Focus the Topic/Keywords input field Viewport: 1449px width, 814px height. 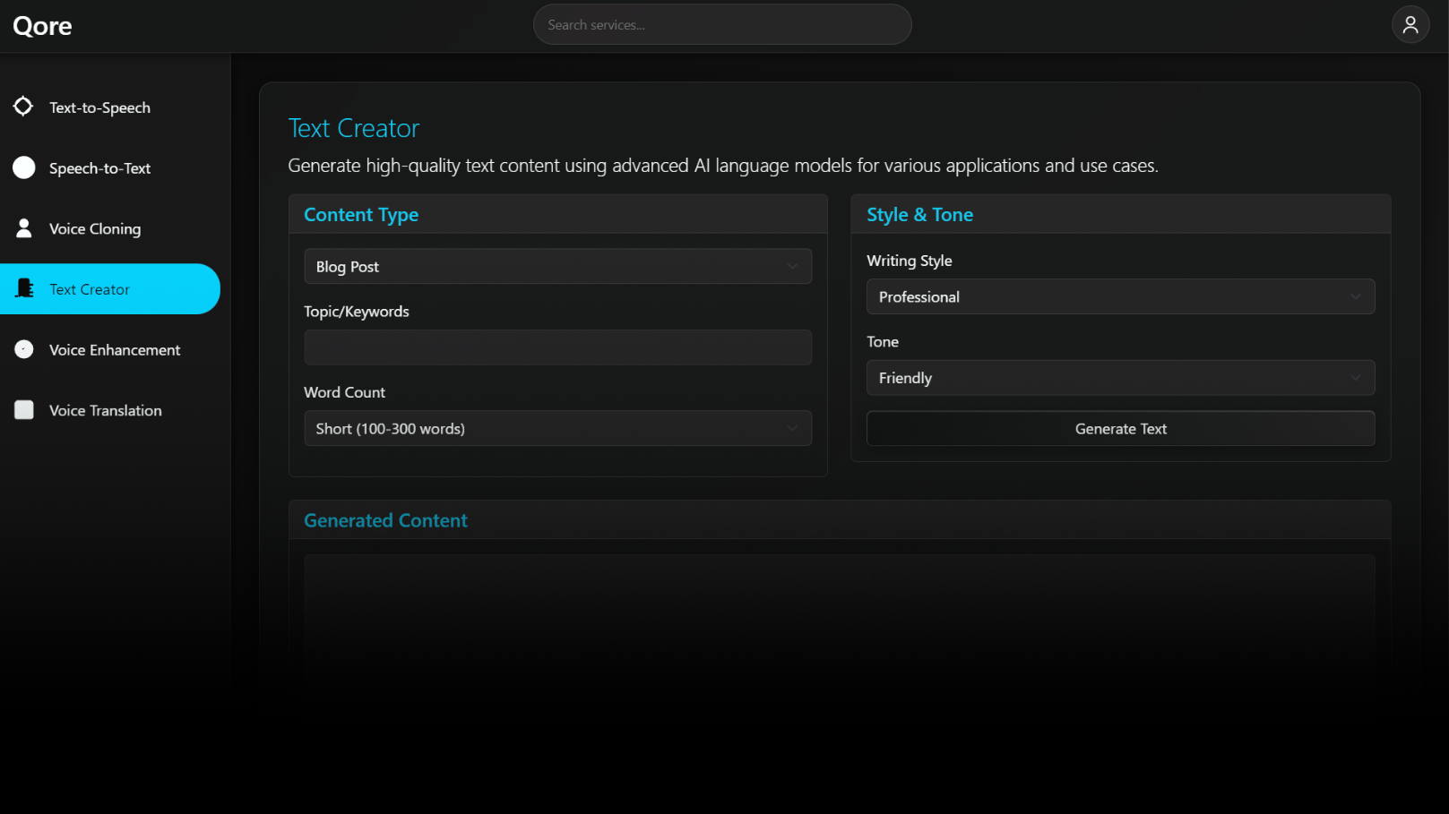coord(557,347)
